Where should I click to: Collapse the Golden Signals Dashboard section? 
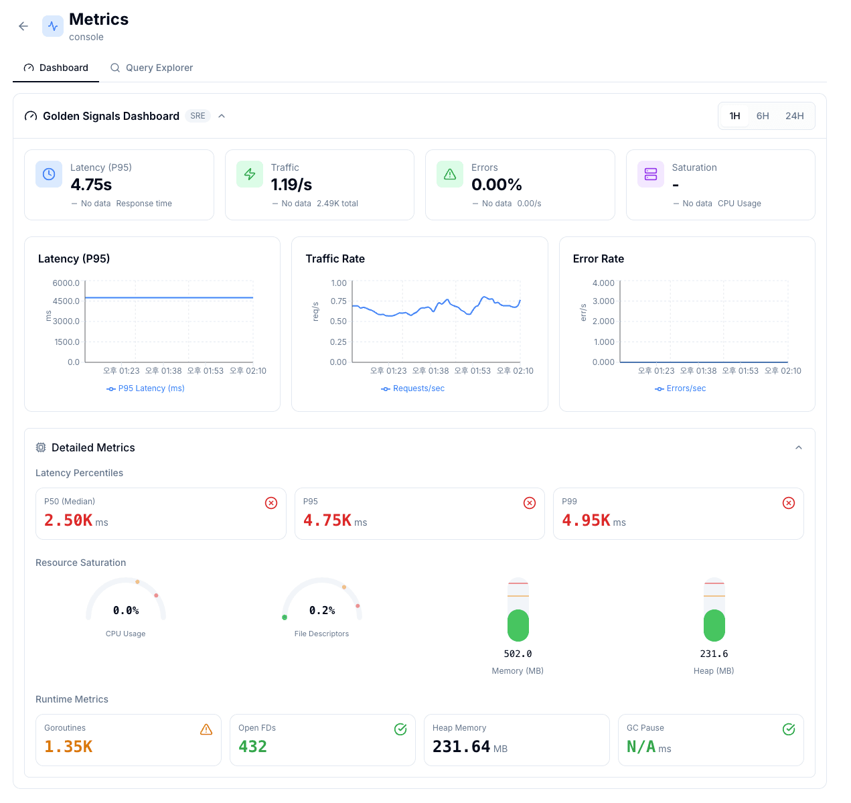tap(222, 116)
